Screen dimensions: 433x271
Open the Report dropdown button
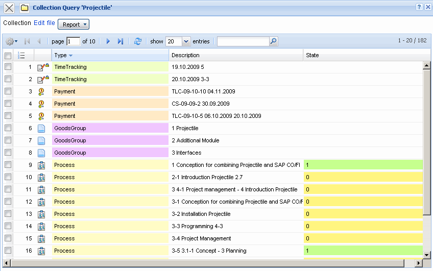pyautogui.click(x=74, y=24)
